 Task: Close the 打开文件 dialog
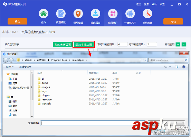[x=184, y=53]
